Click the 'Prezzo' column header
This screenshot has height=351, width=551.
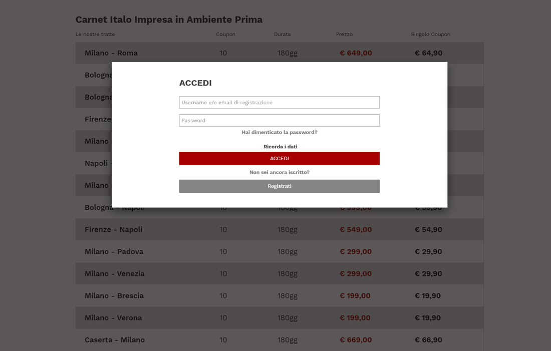coord(344,35)
